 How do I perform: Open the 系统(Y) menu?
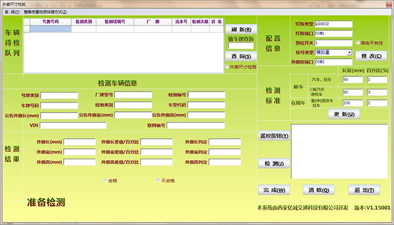[12, 12]
